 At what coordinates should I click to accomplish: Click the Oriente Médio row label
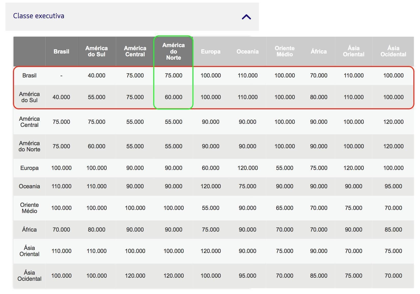[29, 208]
